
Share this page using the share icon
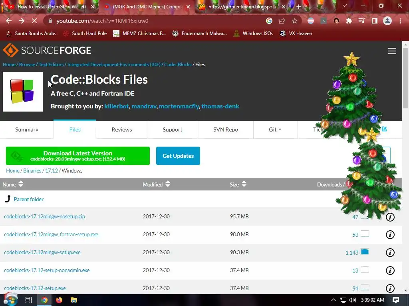coord(282,21)
